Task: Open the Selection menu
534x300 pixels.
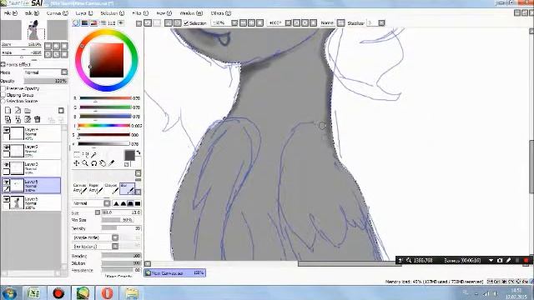Action: tap(112, 13)
